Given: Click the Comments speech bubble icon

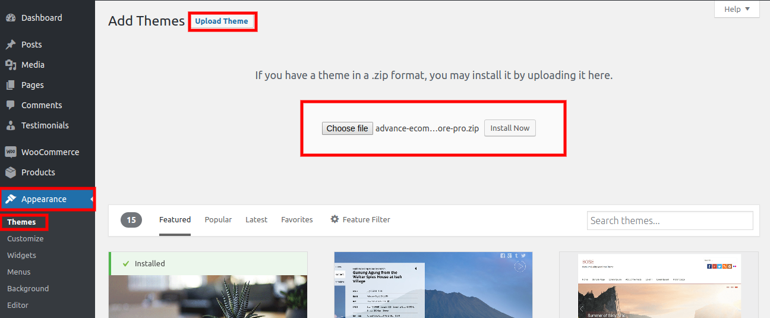Looking at the screenshot, I should click(11, 105).
